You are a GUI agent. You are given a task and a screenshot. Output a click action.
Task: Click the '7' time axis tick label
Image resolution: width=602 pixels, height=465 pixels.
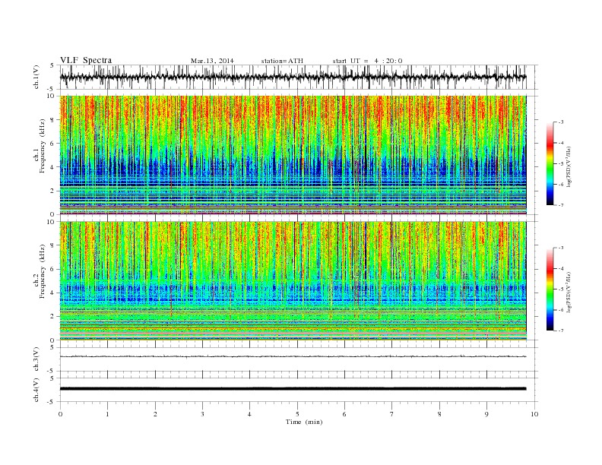tap(391, 414)
